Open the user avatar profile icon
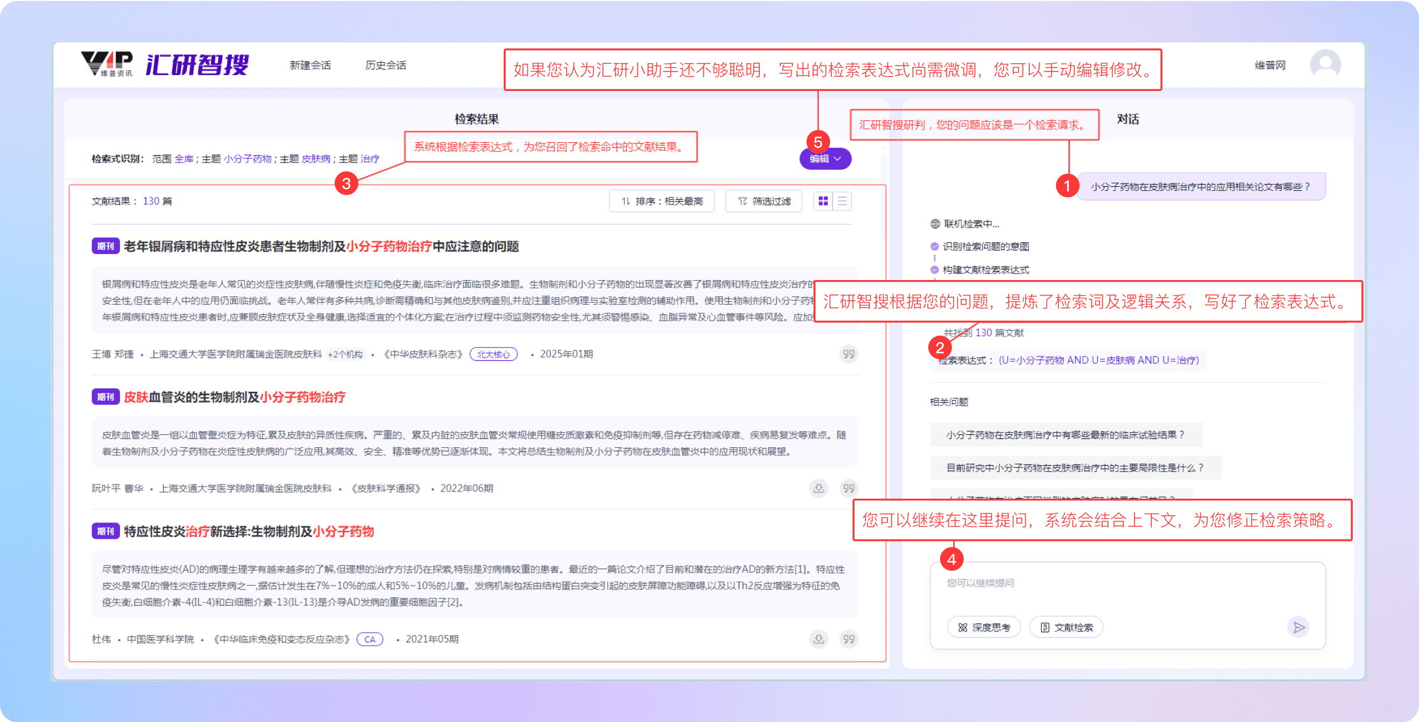 click(x=1325, y=64)
